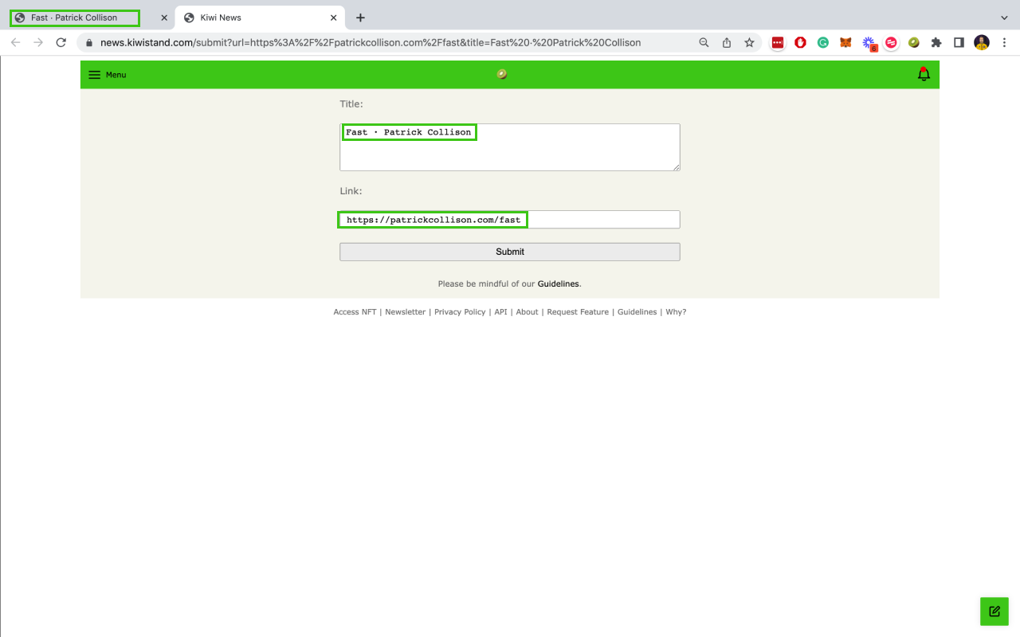Open the red circular striped extension
1020x637 pixels.
pyautogui.click(x=891, y=43)
